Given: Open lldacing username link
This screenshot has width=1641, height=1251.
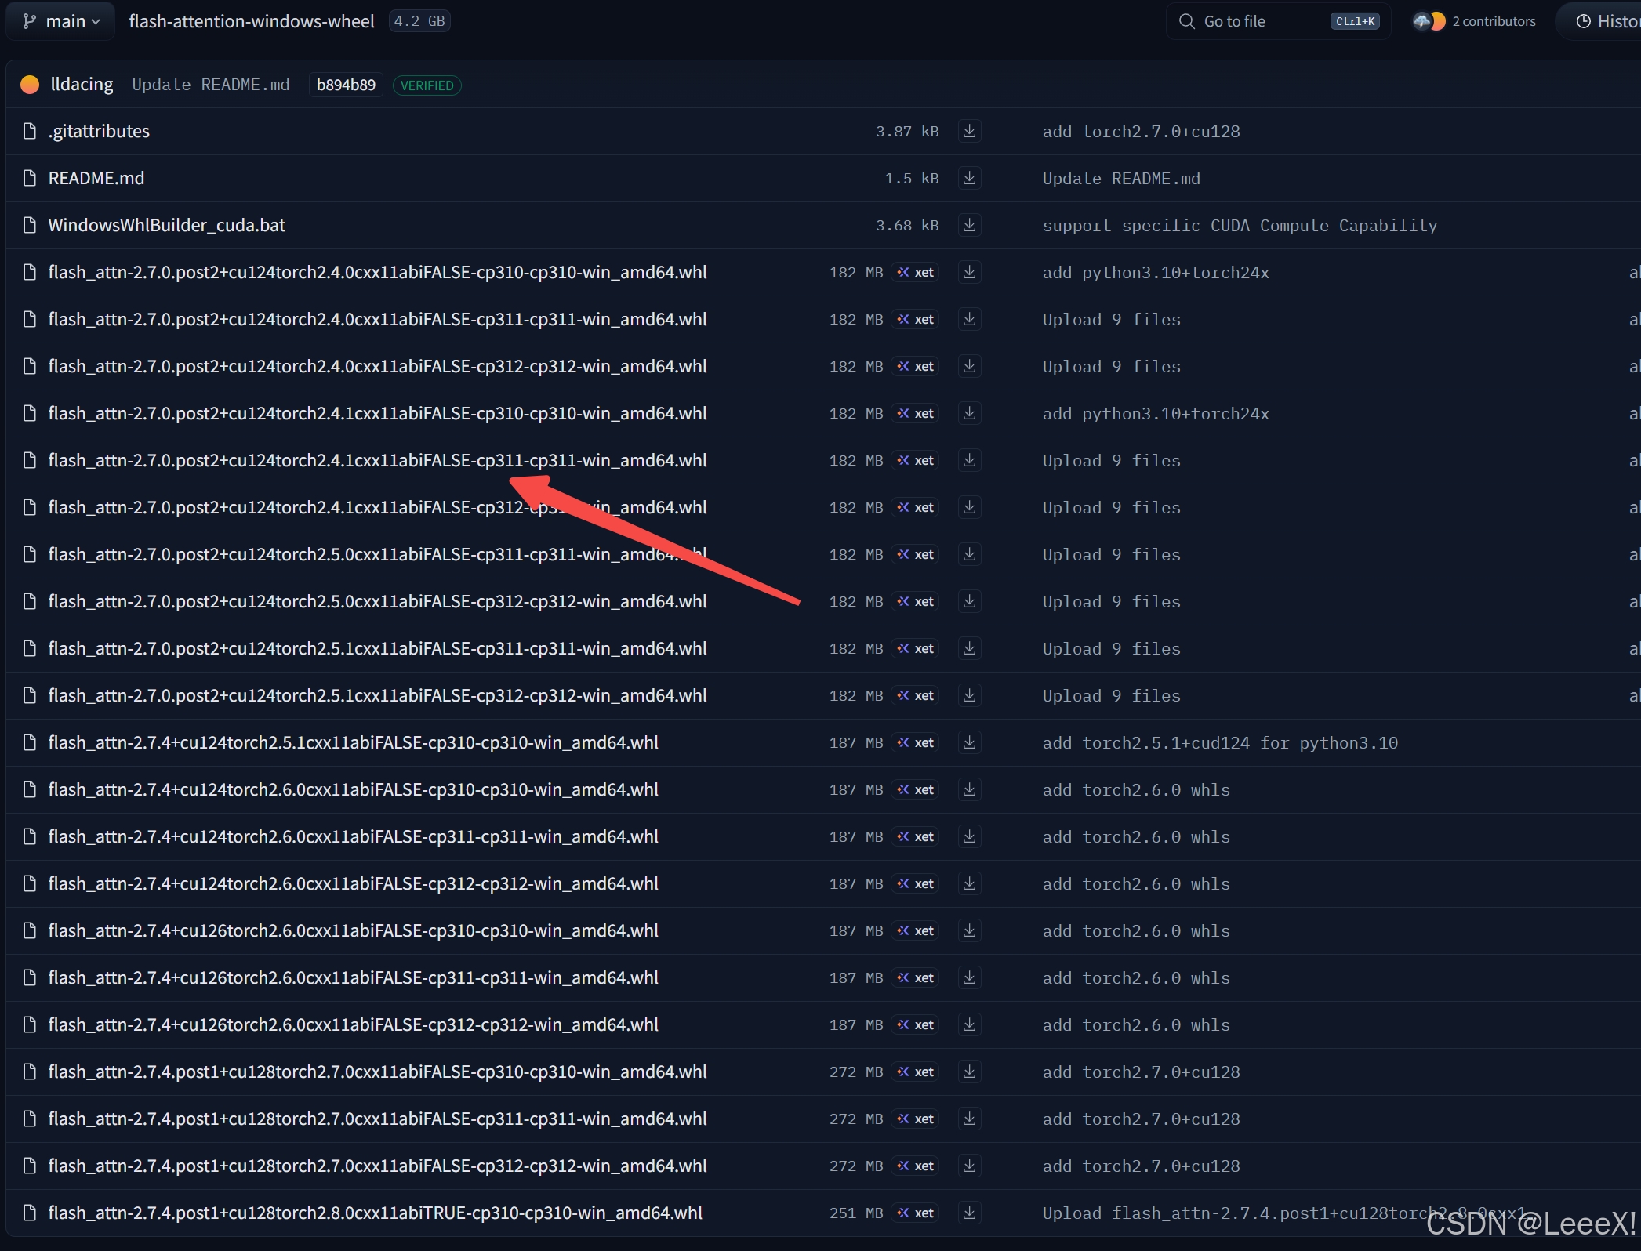Looking at the screenshot, I should [82, 84].
